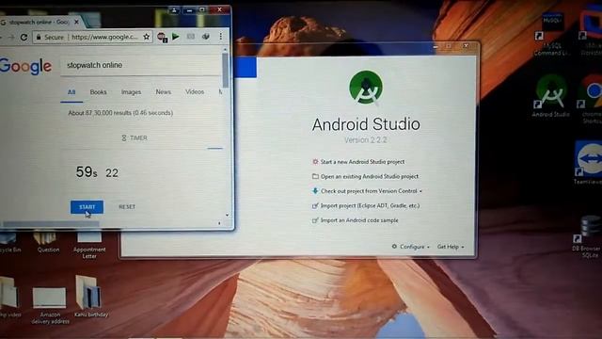Click the red extension icon in Chrome toolbar

[162, 37]
